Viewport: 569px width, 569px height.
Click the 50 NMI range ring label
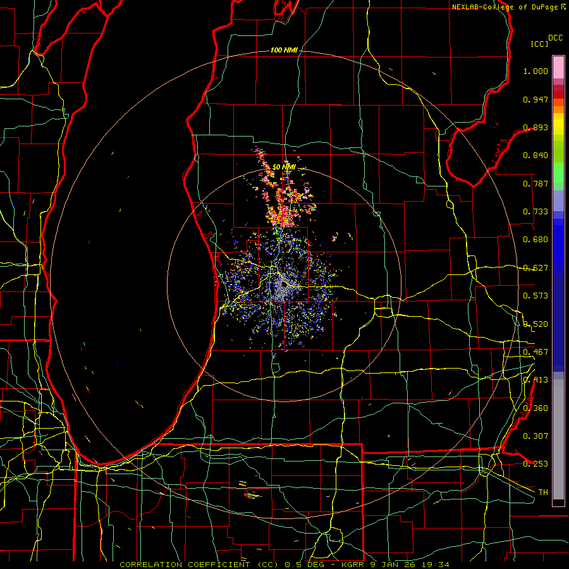(284, 167)
